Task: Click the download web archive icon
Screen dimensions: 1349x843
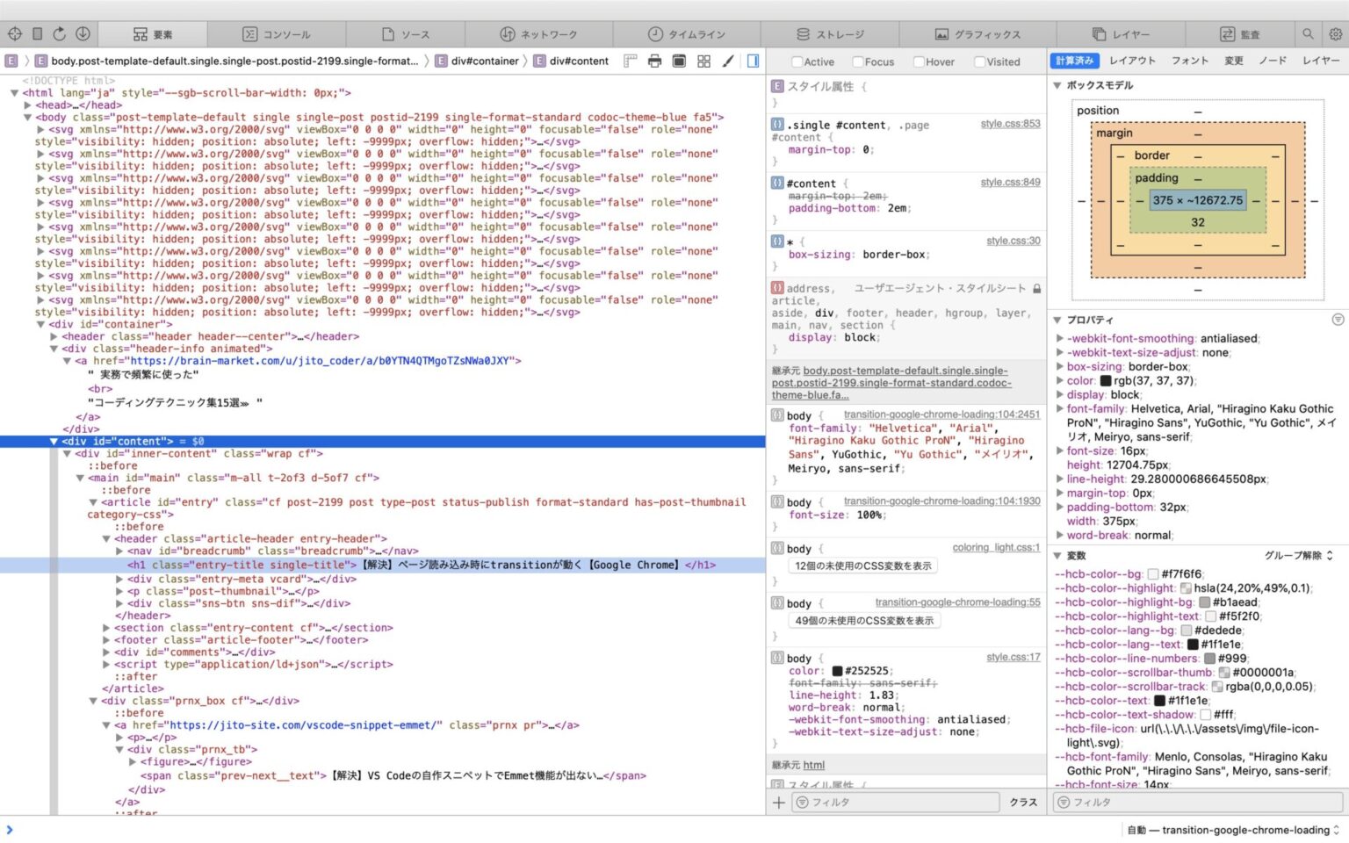Action: tap(83, 34)
